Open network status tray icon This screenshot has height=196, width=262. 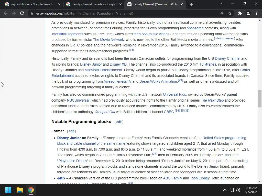pos(232,190)
